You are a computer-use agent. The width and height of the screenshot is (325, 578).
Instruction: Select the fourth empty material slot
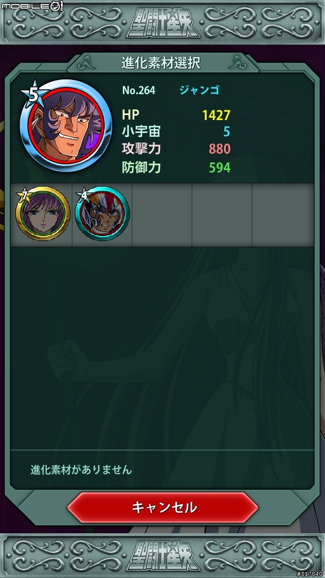point(222,215)
